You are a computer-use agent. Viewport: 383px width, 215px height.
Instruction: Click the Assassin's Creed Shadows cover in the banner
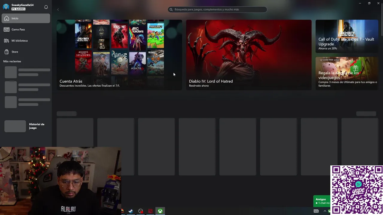(83, 62)
